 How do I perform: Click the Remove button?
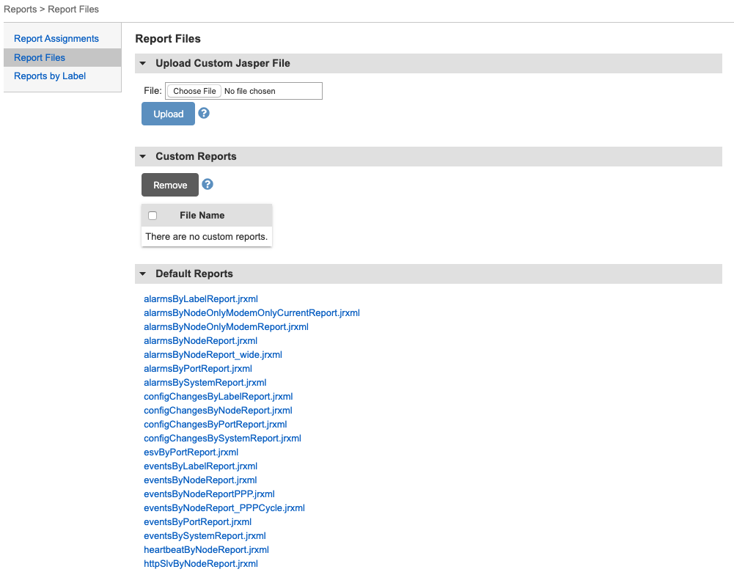pos(170,185)
